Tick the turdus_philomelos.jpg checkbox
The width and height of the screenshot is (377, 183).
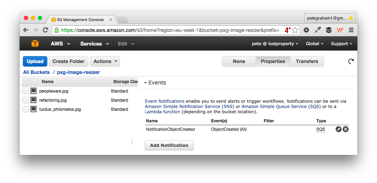point(25,109)
